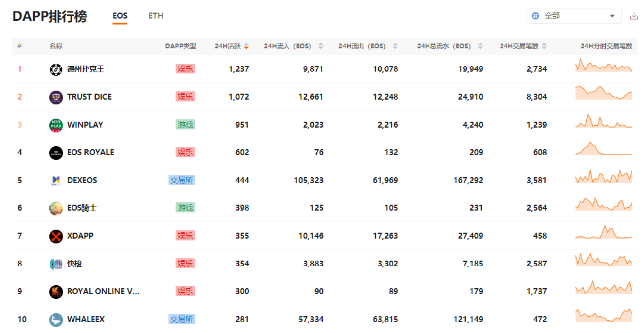This screenshot has height=333, width=644.
Task: Click the XDAPP 24H transaction sparkline chart
Action: click(604, 232)
